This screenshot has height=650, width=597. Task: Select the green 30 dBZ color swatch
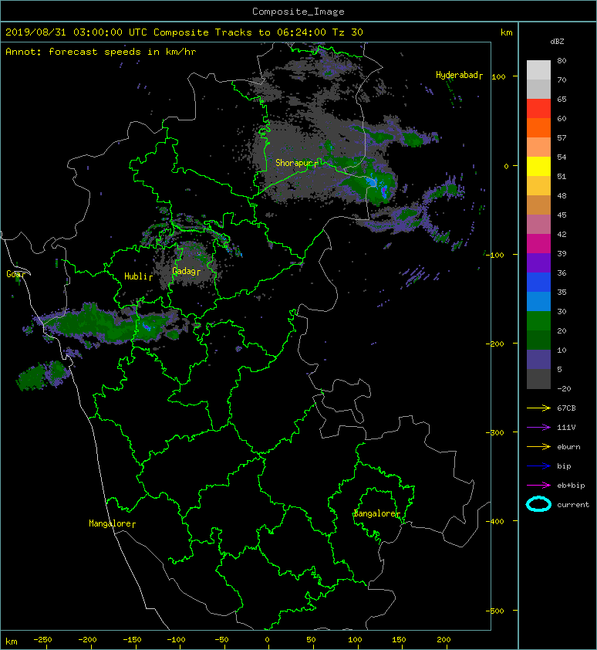click(538, 320)
